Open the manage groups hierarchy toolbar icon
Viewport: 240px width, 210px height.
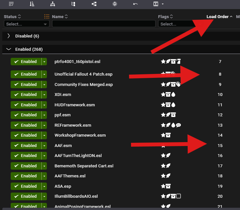pyautogui.click(x=53, y=4)
